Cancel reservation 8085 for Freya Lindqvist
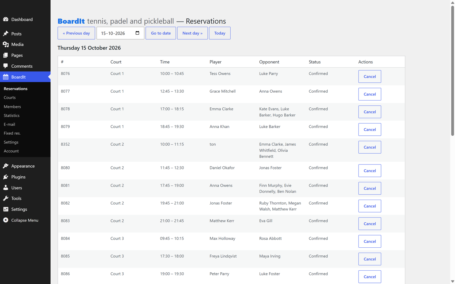455x284 pixels. pos(370,259)
